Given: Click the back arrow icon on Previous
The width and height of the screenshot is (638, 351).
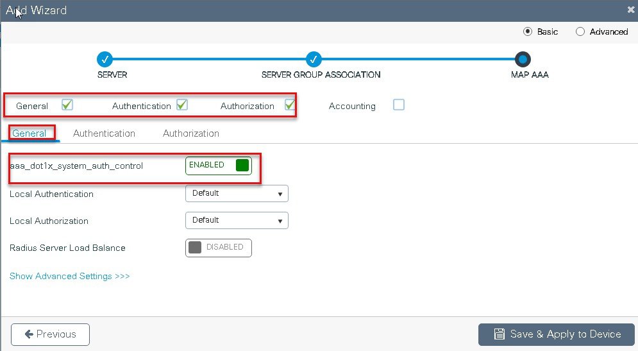Looking at the screenshot, I should [x=29, y=334].
